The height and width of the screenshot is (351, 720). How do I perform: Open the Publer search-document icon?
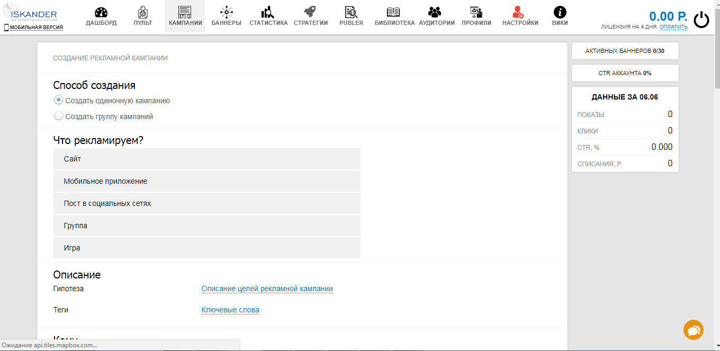352,12
